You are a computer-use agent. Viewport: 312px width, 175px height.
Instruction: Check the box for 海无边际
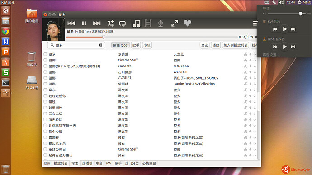click(x=45, y=119)
